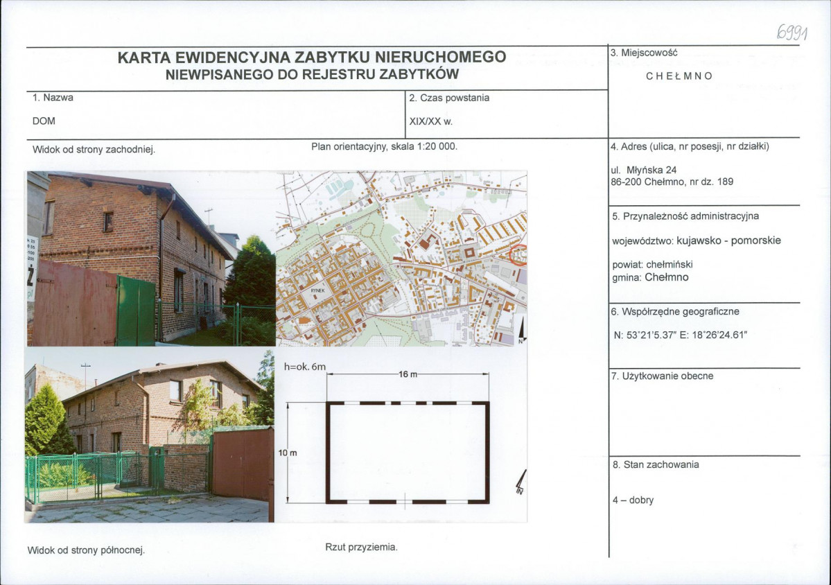Click 'powiat: chełmiński'
The image size is (831, 585).
[652, 264]
